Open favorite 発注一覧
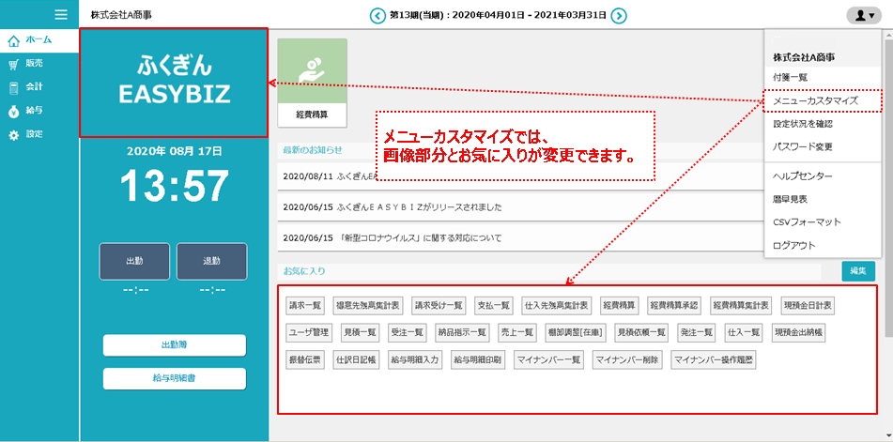 tap(697, 332)
